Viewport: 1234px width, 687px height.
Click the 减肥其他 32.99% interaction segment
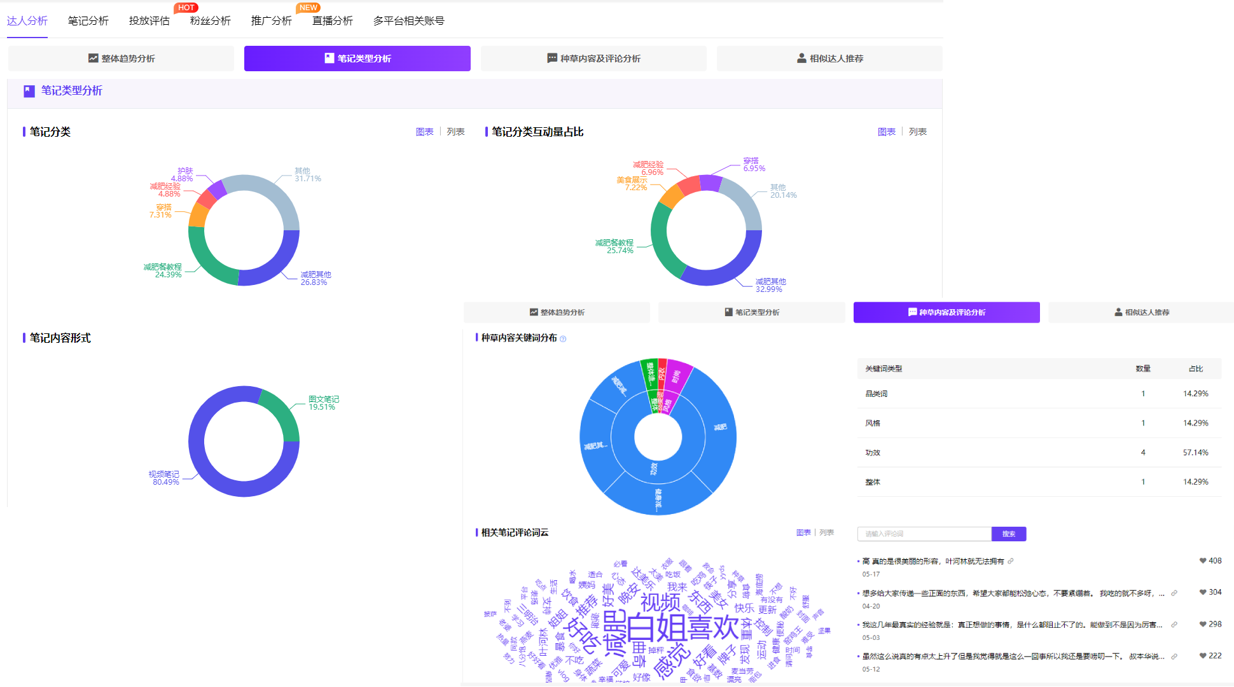[x=731, y=267]
